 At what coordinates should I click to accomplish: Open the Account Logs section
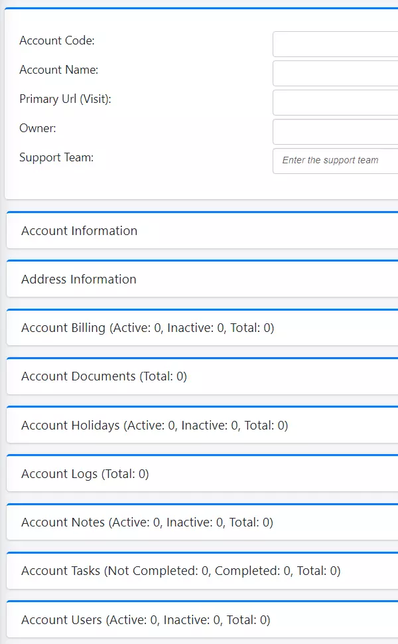(202, 473)
